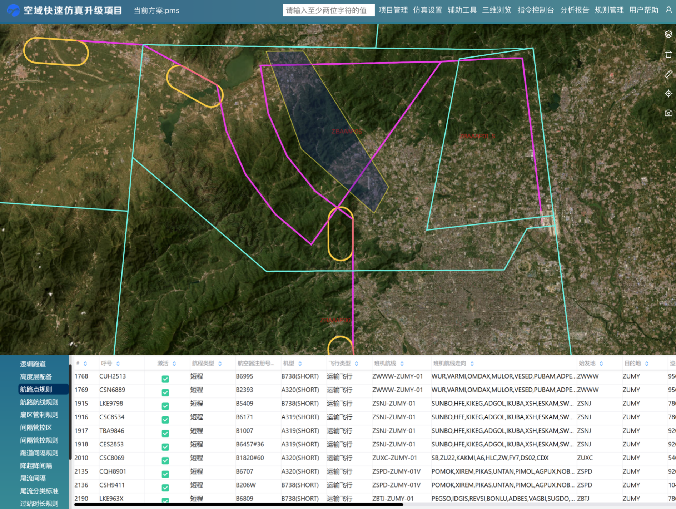Open the 机型 column sort dropdown
This screenshot has height=509, width=676.
point(300,364)
